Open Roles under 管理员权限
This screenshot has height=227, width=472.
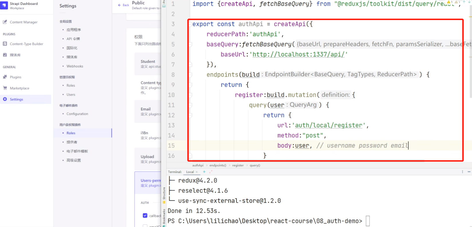click(x=71, y=85)
